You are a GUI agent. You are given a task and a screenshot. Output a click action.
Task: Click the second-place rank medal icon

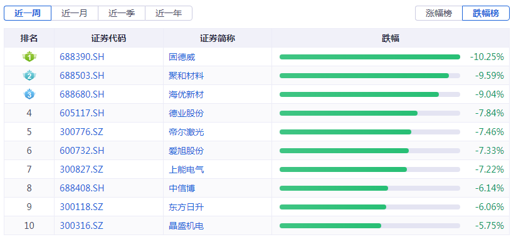click(29, 76)
